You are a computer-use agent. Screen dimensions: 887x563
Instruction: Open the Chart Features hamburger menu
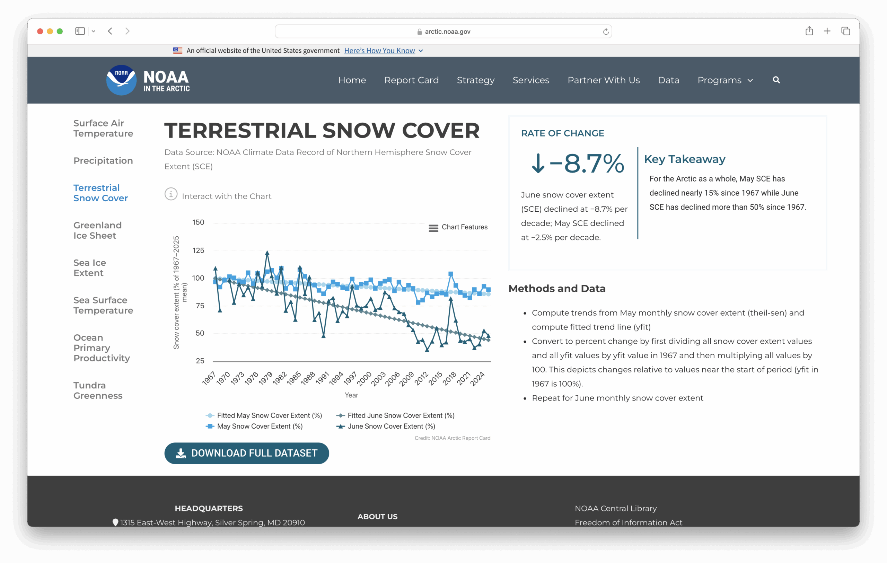pos(433,228)
